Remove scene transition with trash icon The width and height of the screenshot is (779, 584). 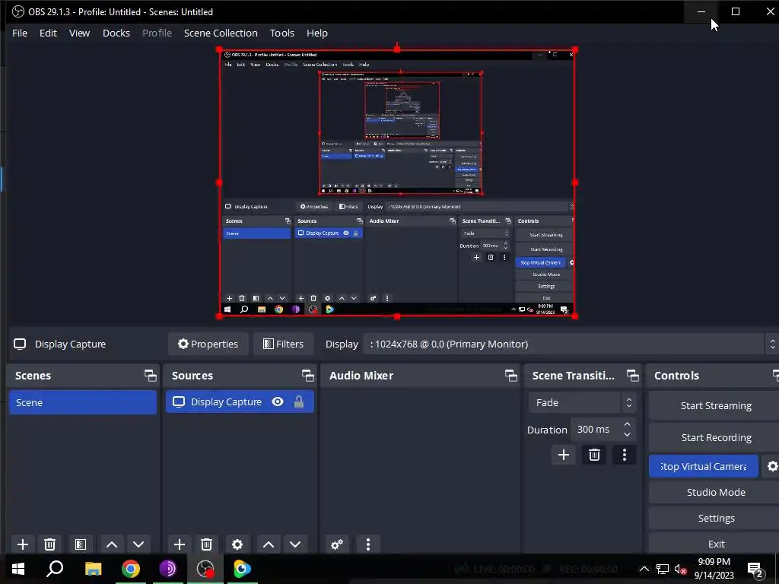point(594,455)
